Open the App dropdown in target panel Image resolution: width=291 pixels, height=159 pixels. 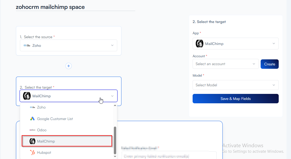tap(274, 44)
